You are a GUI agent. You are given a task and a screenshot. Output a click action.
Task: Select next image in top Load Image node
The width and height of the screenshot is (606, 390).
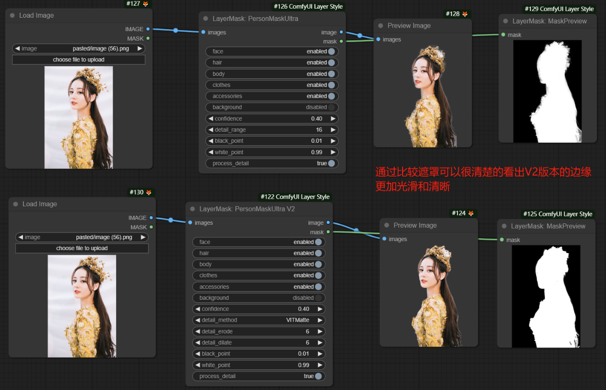point(139,48)
